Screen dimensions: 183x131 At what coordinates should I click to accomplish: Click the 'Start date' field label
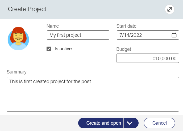coord(126,26)
